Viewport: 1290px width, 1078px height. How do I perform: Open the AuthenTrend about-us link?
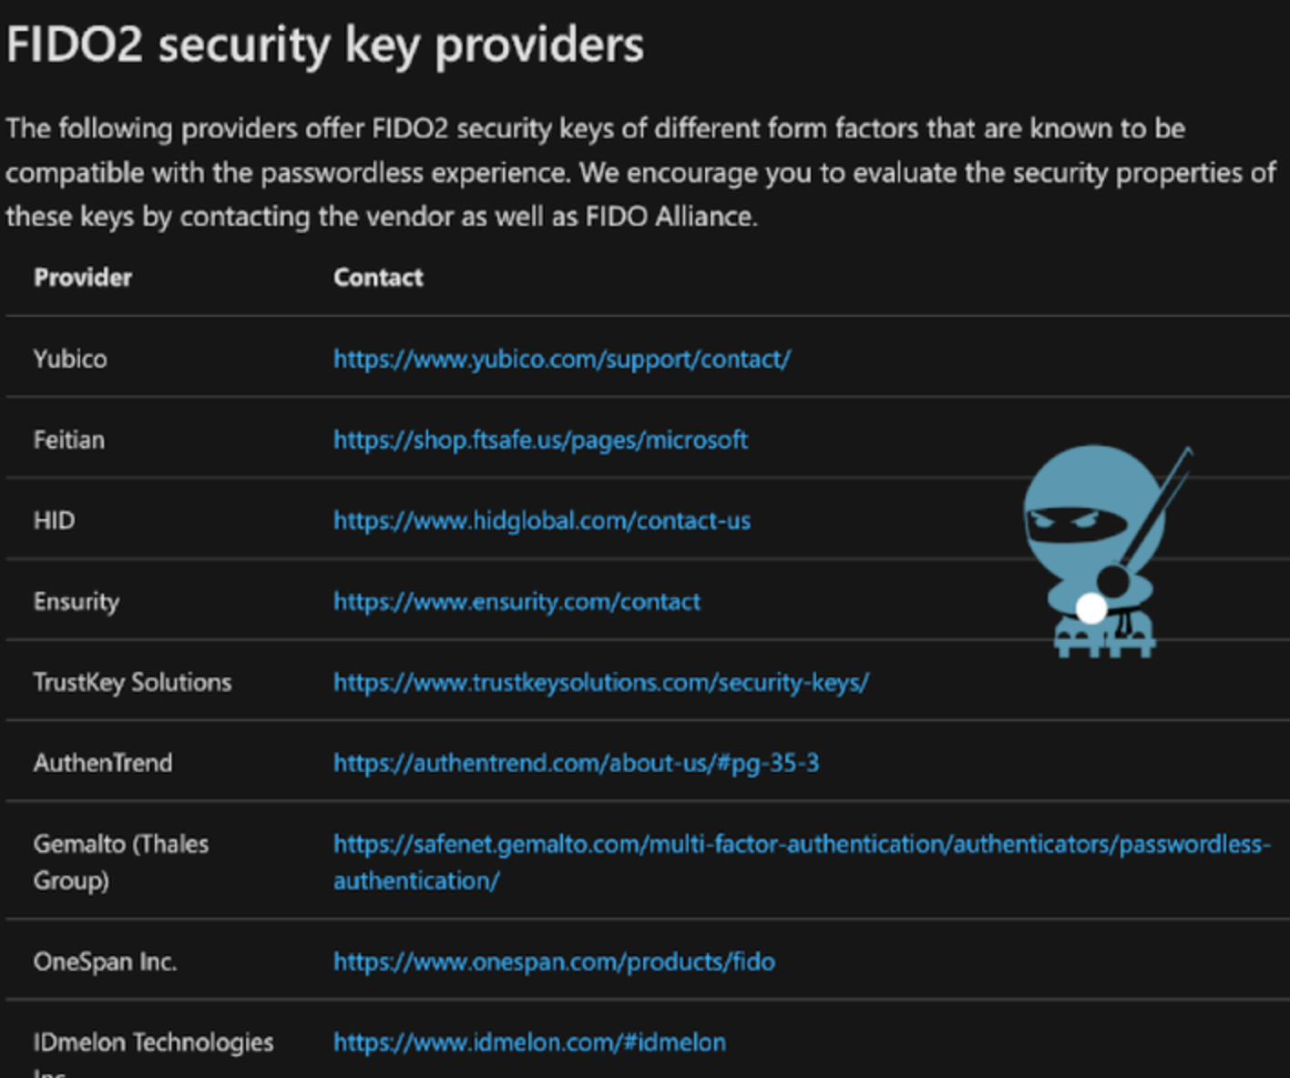[576, 763]
